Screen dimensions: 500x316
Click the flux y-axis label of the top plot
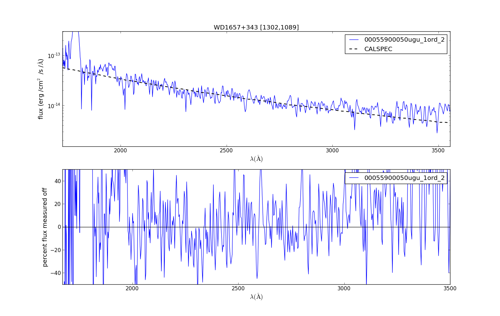click(41, 89)
